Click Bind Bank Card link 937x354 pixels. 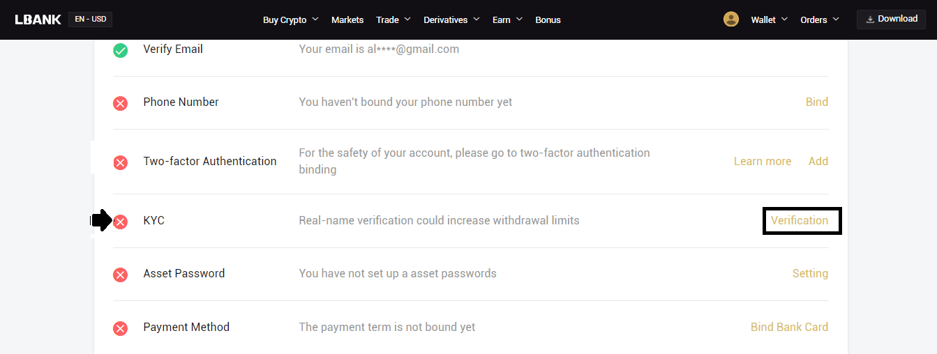pos(789,327)
